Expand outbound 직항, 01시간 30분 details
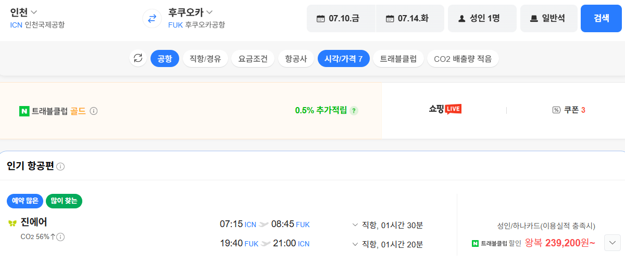 tap(387, 225)
